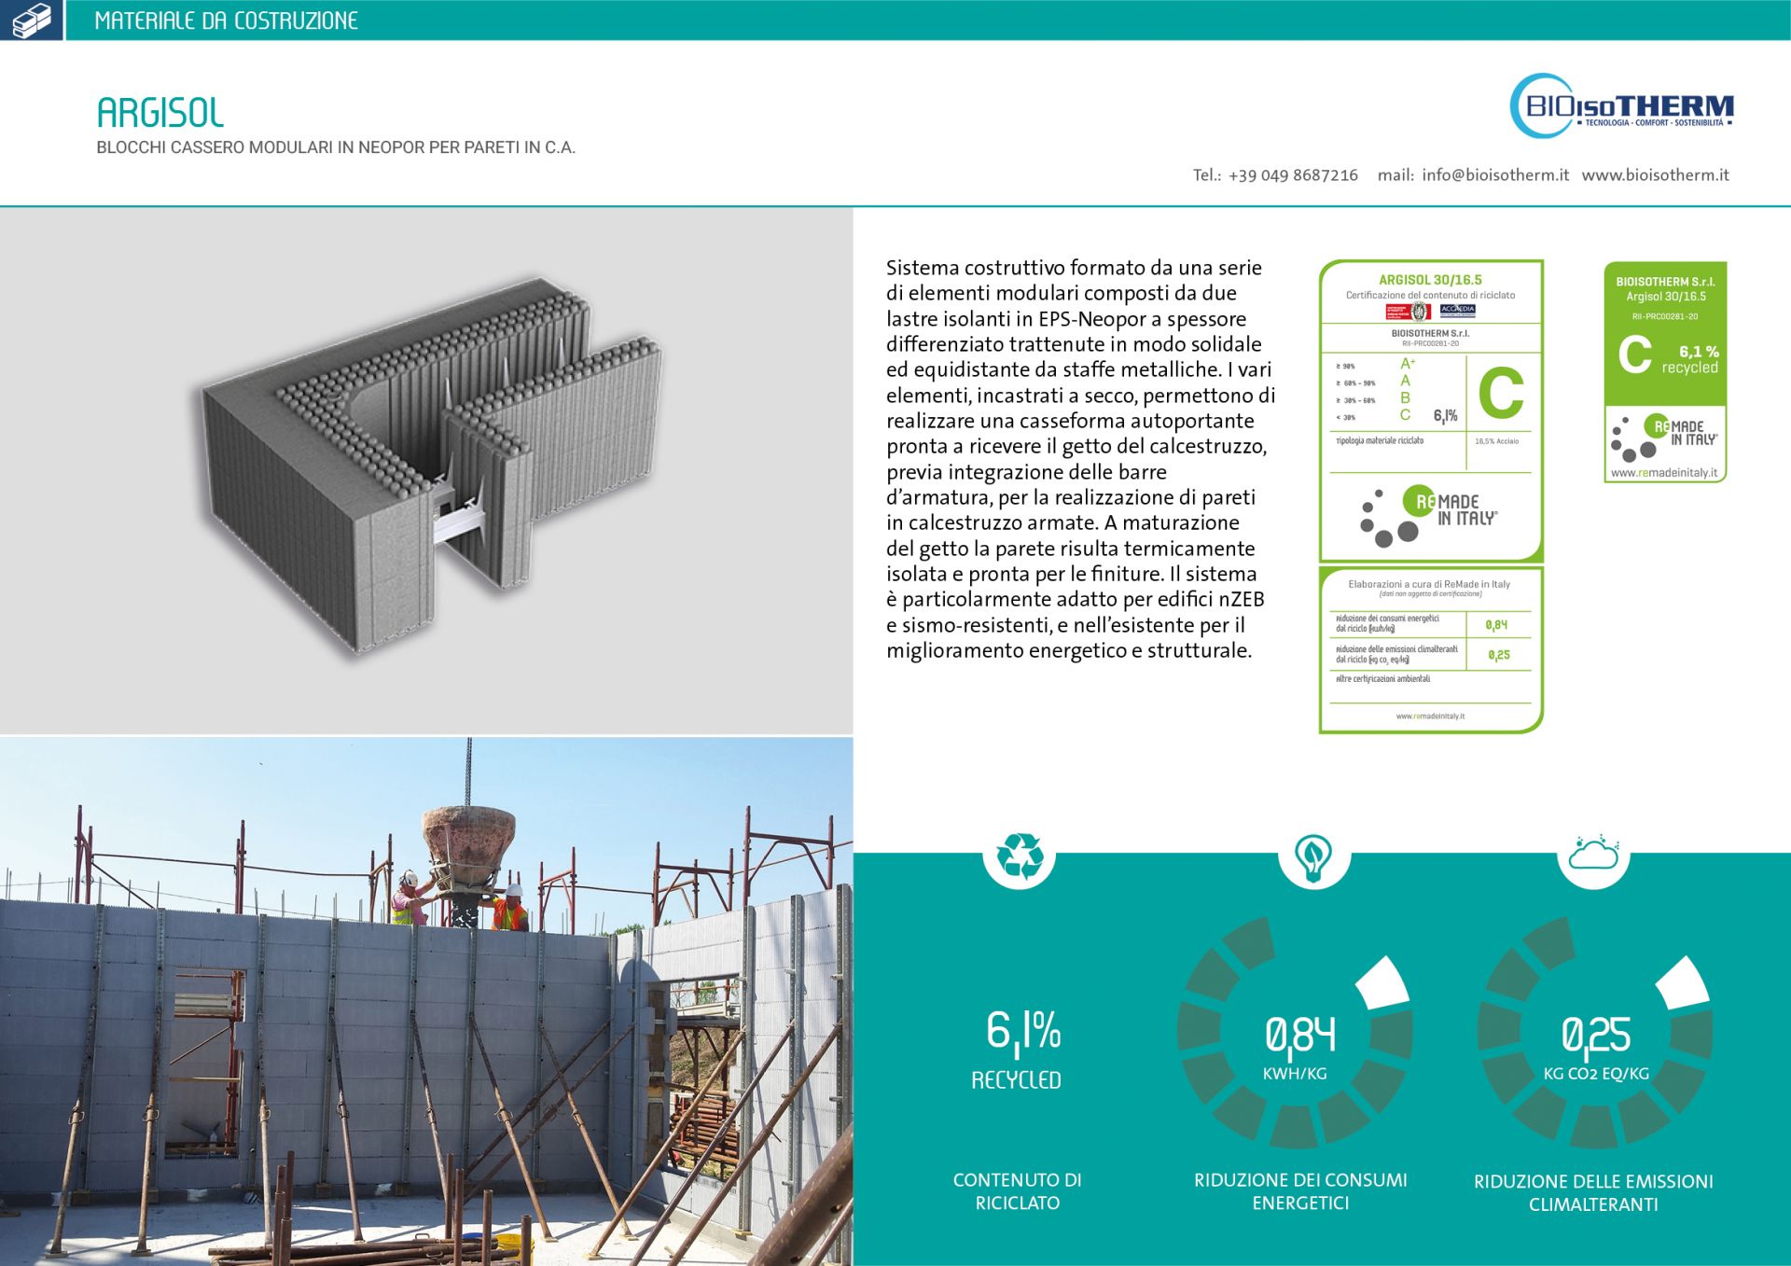
Task: Open the www.bioisotherm.it website link
Action: point(1655,174)
